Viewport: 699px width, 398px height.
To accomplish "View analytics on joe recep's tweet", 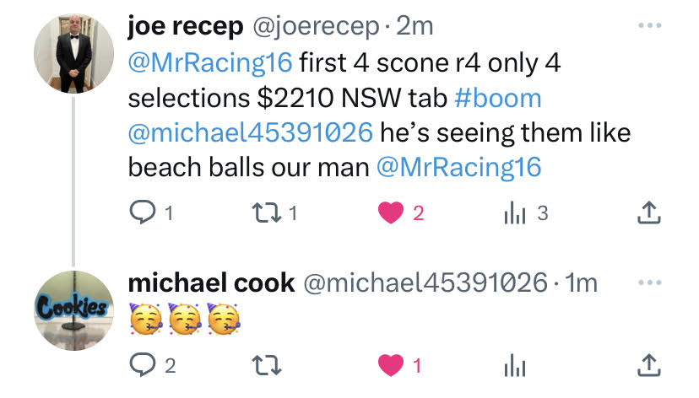I will click(x=515, y=212).
